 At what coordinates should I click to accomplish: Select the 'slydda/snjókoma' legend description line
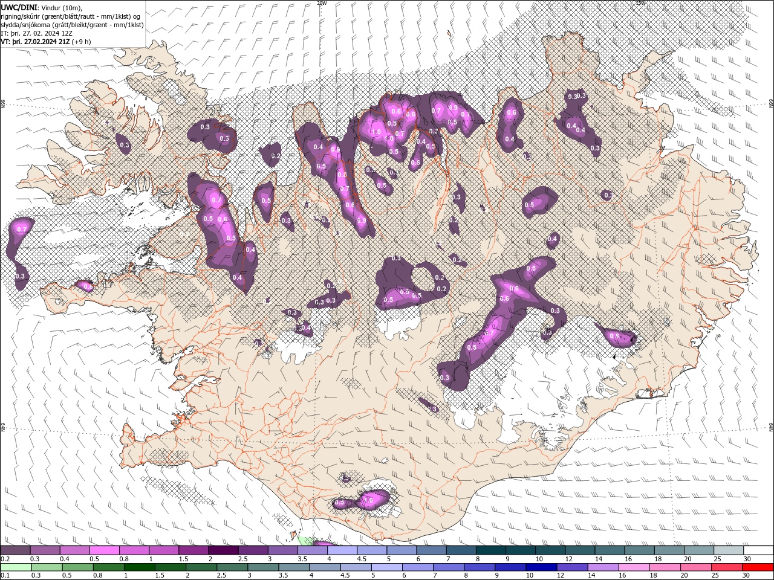click(x=72, y=25)
